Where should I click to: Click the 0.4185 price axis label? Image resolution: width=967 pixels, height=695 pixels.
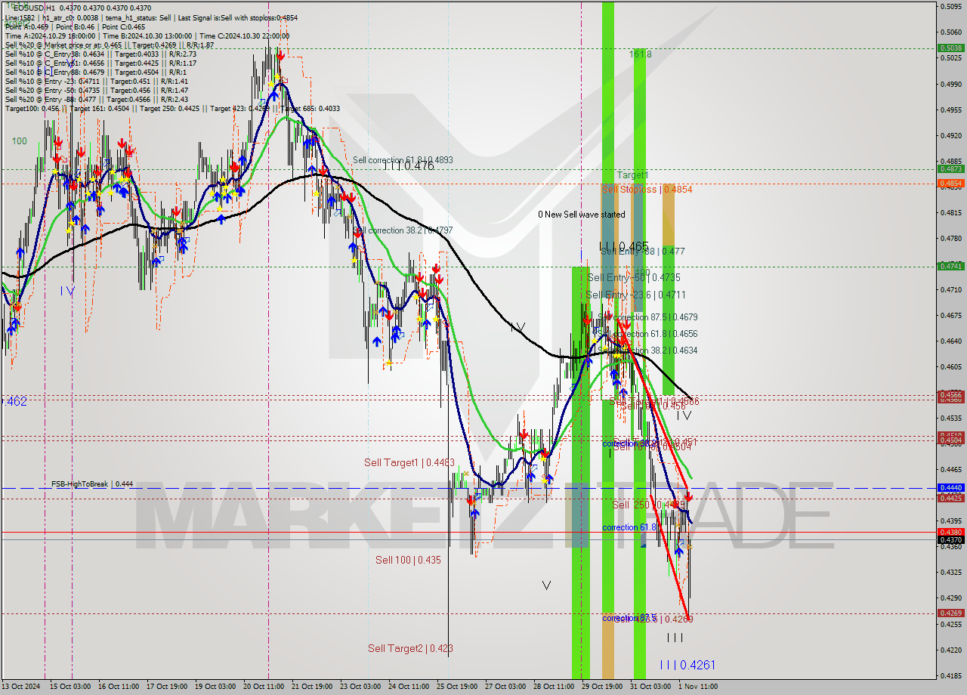[x=951, y=675]
